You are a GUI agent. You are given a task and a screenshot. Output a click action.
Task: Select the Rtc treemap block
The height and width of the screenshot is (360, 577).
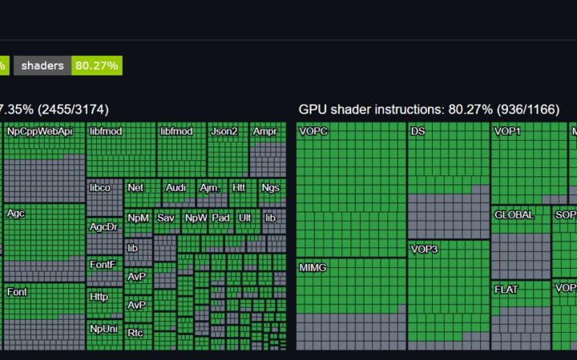click(139, 337)
